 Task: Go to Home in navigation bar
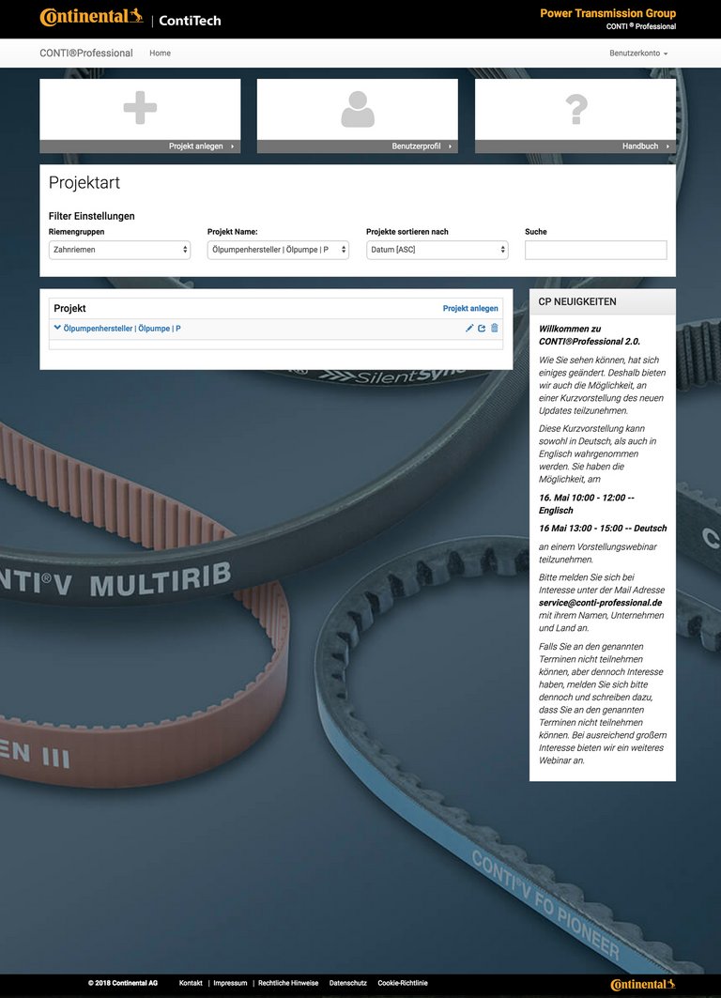coord(161,54)
